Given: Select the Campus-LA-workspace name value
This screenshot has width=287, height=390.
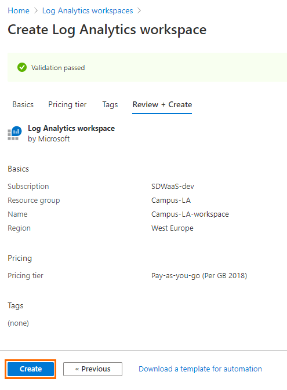Looking at the screenshot, I should (x=190, y=214).
